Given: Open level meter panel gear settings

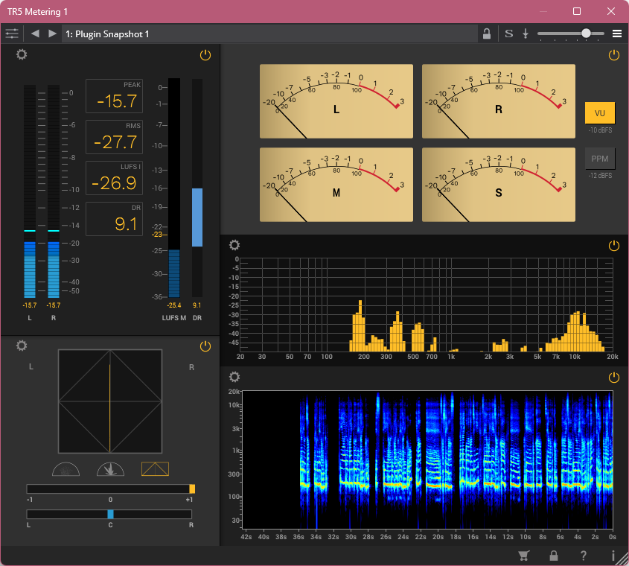Looking at the screenshot, I should [x=22, y=55].
